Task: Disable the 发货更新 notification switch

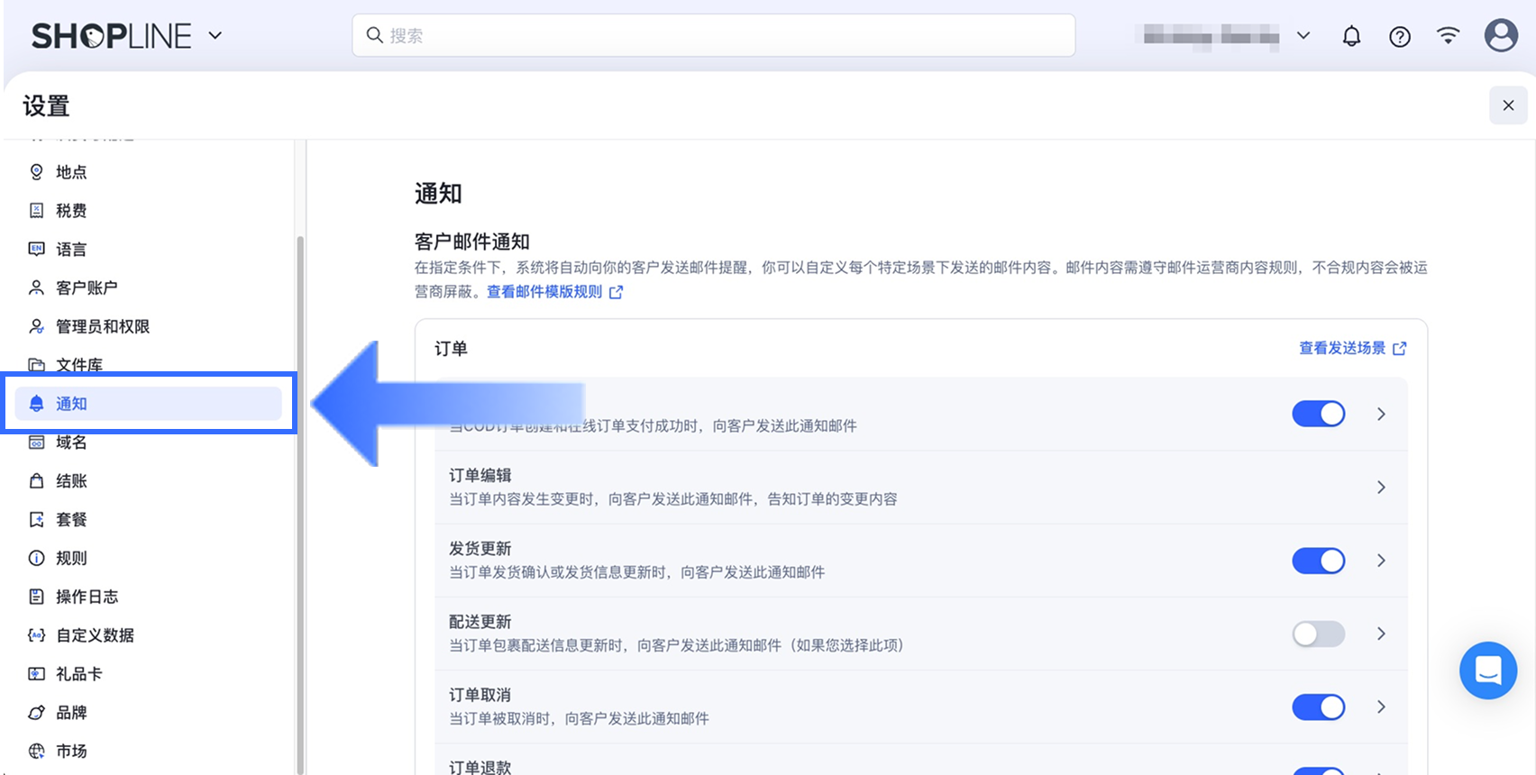Action: (1318, 561)
